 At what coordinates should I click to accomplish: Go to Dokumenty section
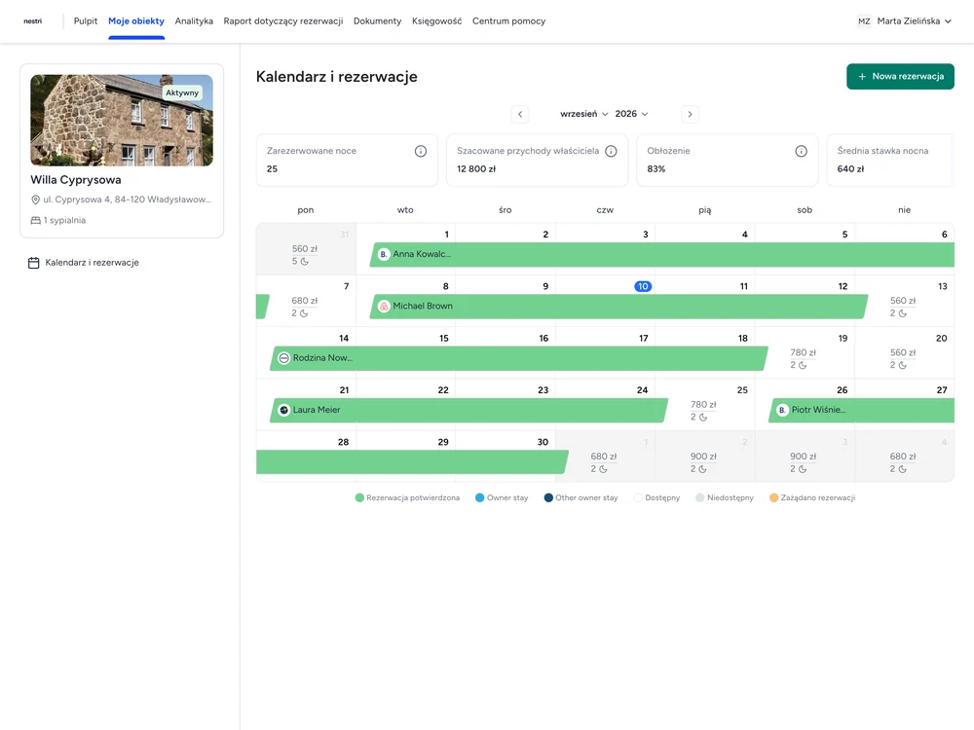(x=377, y=21)
